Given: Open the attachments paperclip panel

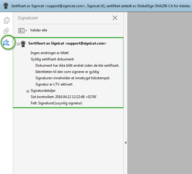Looking at the screenshot, I should click(x=6, y=31).
